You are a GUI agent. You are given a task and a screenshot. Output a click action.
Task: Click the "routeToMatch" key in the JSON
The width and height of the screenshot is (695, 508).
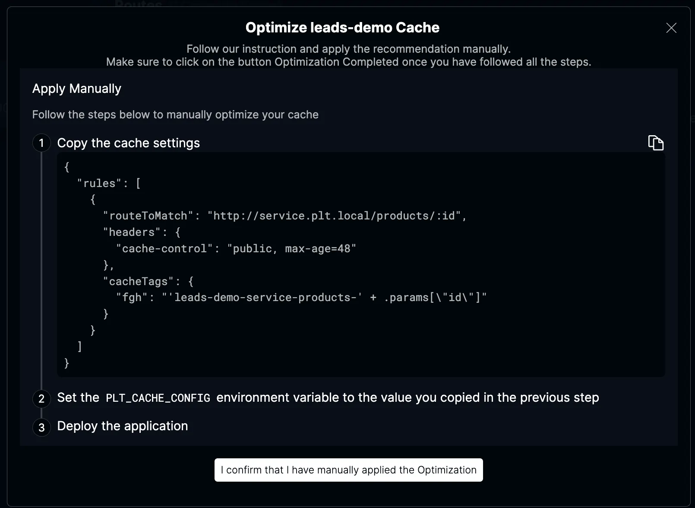click(x=148, y=216)
